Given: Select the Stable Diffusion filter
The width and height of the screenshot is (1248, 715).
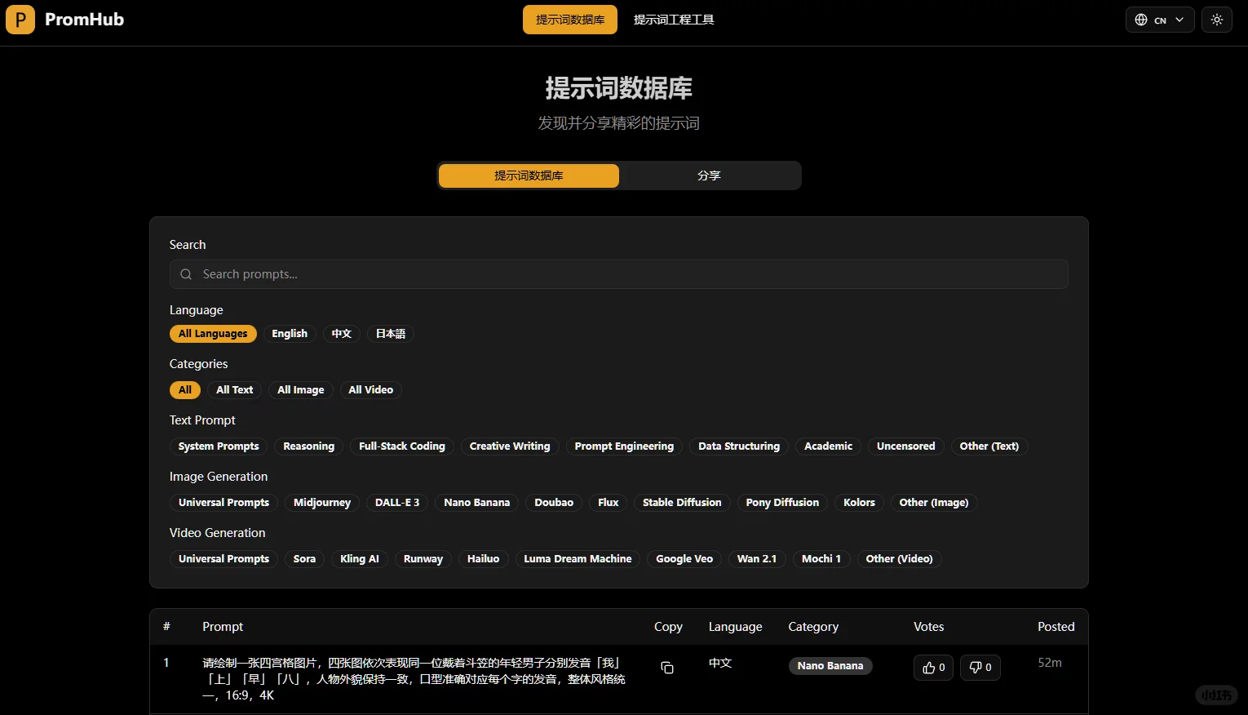Looking at the screenshot, I should click(x=681, y=502).
